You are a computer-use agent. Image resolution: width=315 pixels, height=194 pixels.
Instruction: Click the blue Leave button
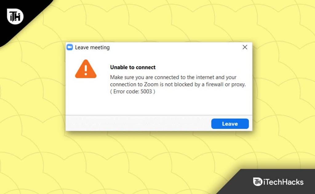tap(230, 124)
